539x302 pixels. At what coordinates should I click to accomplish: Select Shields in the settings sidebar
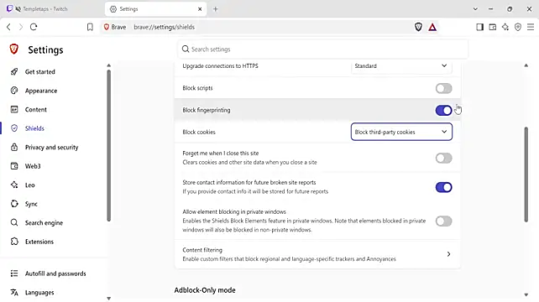(x=34, y=128)
